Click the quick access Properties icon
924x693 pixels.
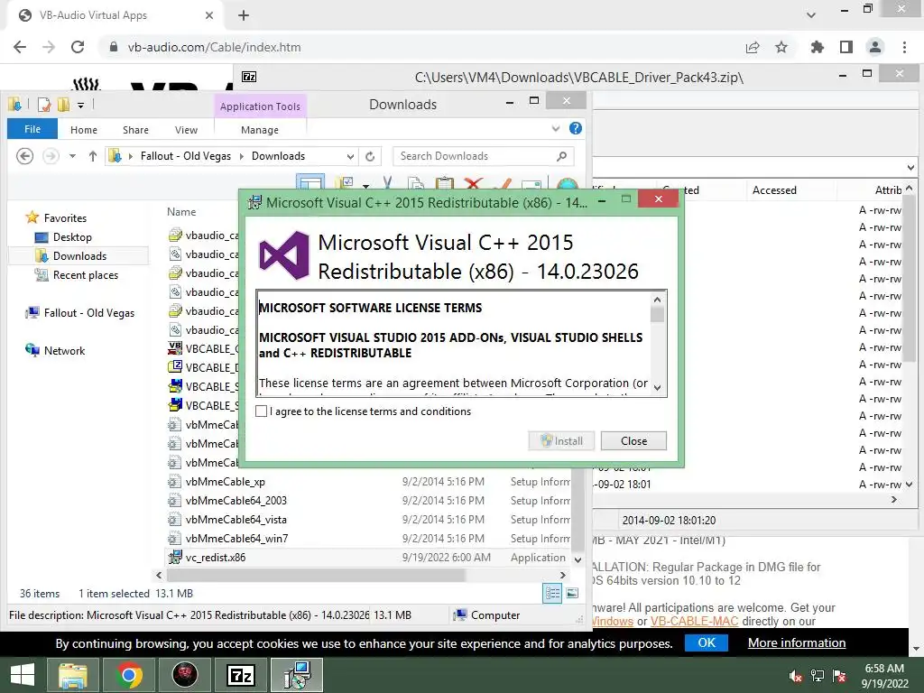pos(44,105)
